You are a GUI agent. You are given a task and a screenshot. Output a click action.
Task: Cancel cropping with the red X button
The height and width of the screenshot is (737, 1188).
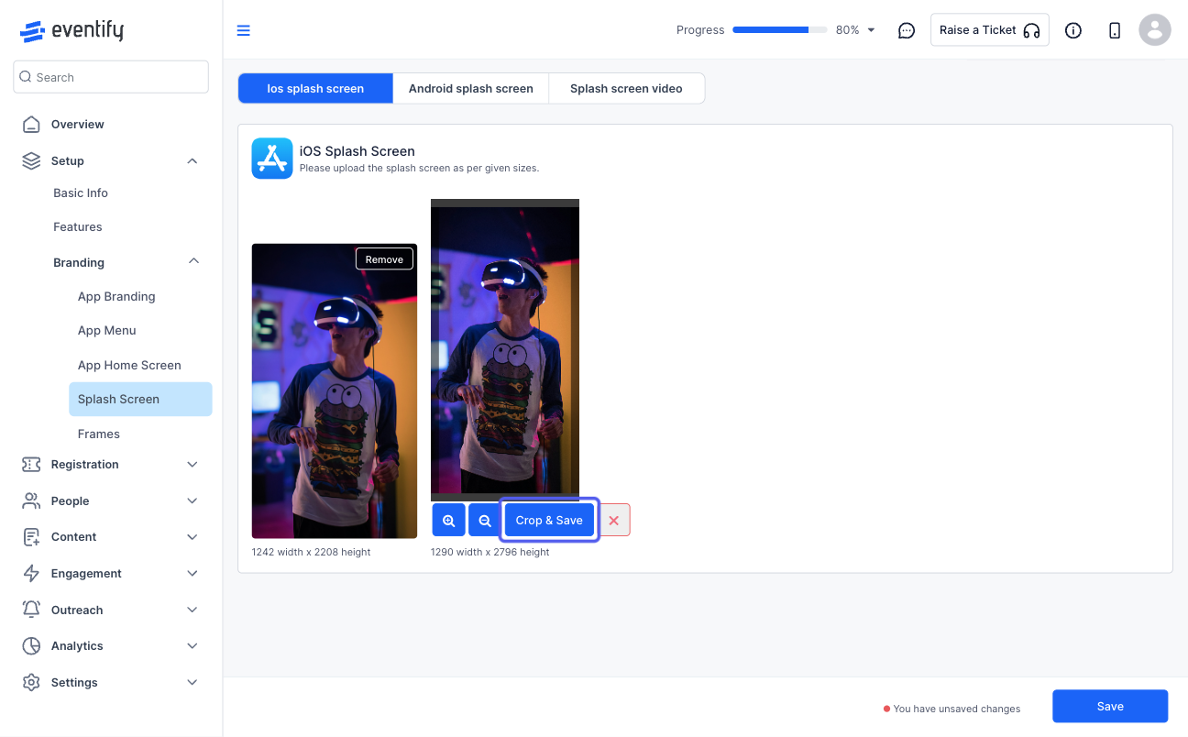pos(614,521)
